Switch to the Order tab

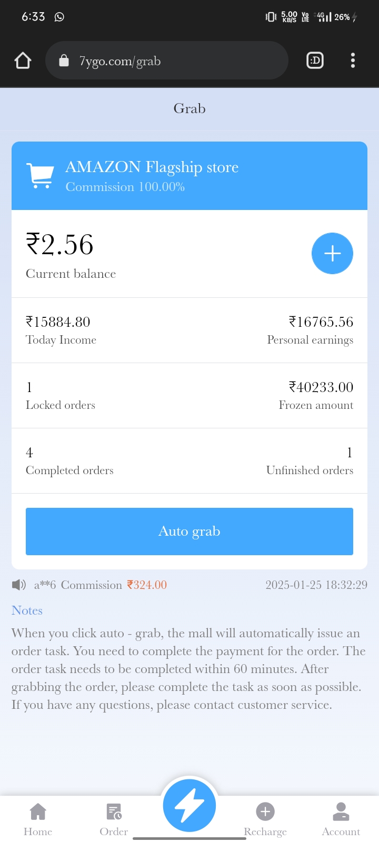114,819
